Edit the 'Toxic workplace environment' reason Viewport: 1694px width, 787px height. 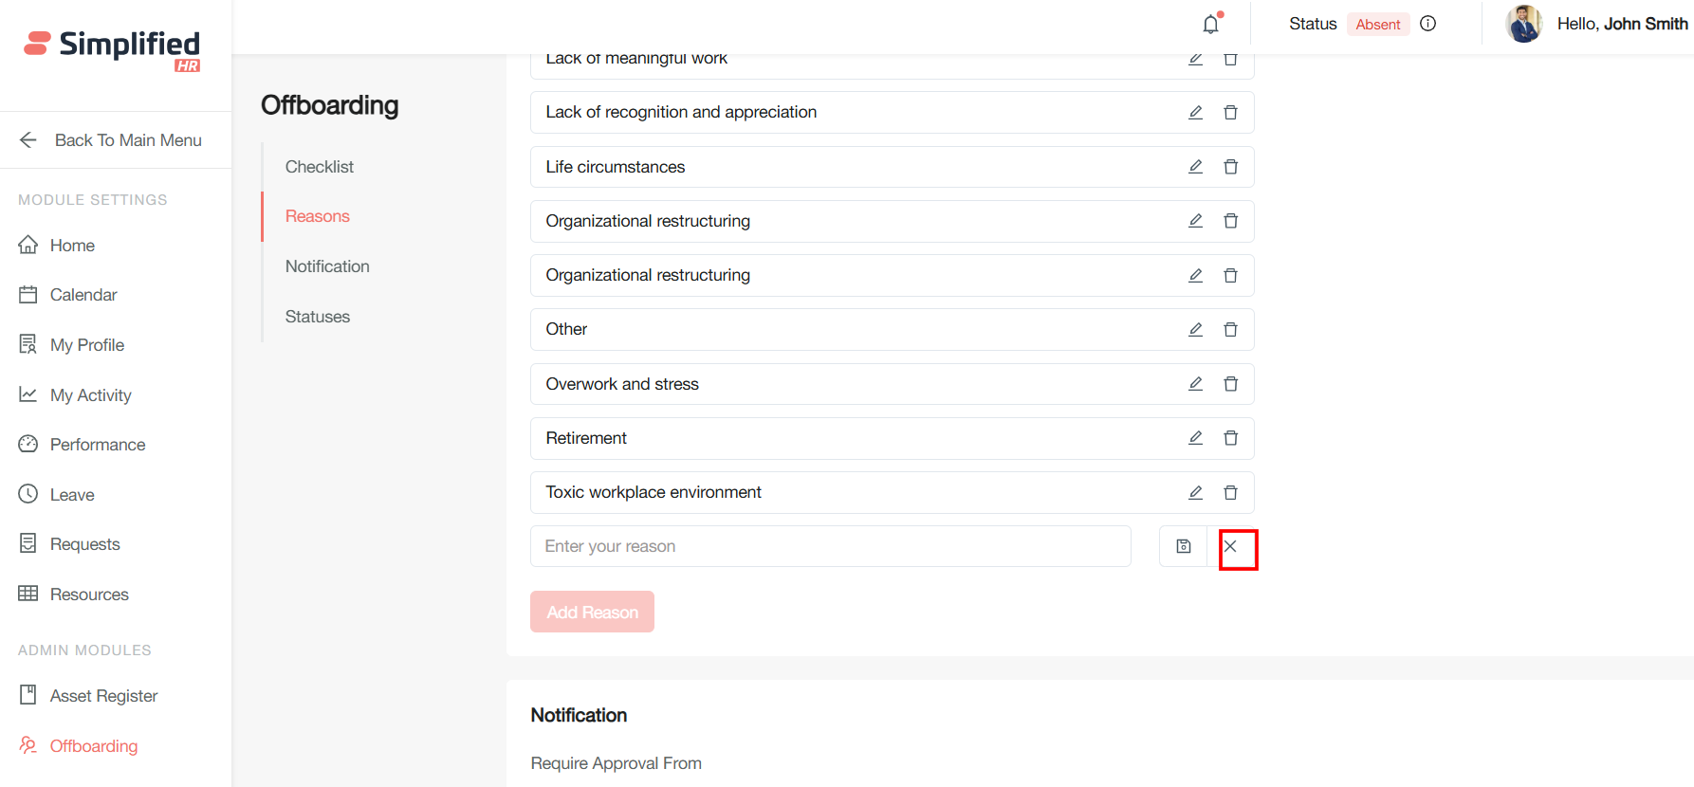pyautogui.click(x=1195, y=492)
